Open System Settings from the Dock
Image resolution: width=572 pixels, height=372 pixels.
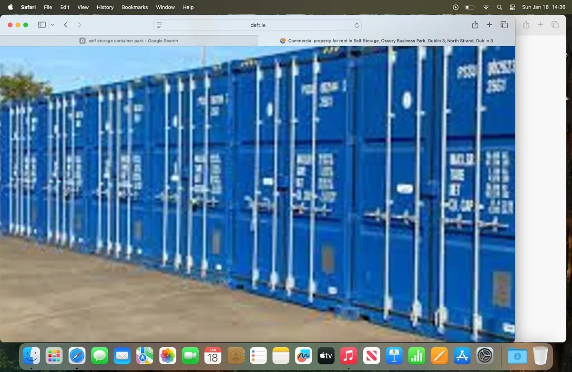(x=484, y=356)
